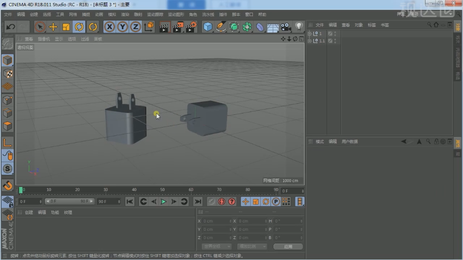Go to the animation end
Viewport: 463px width, 260px height.
[x=197, y=202]
